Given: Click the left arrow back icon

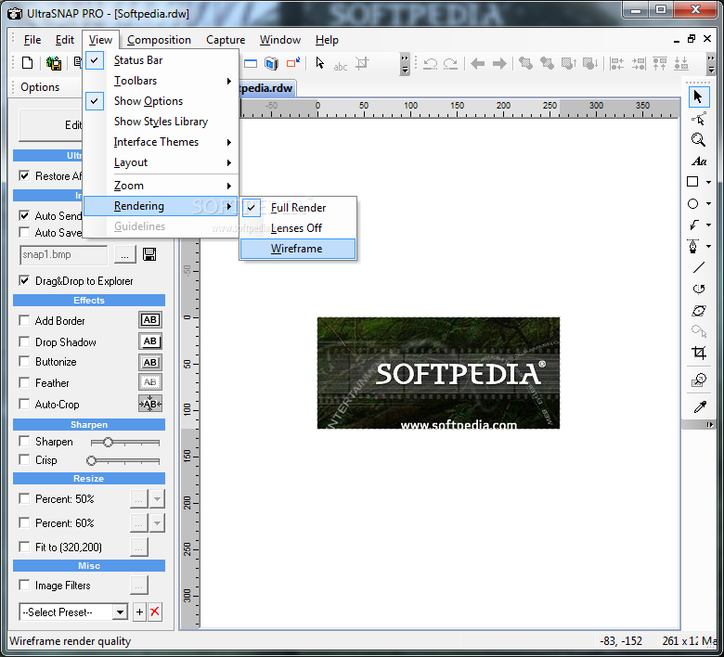Looking at the screenshot, I should click(x=477, y=64).
